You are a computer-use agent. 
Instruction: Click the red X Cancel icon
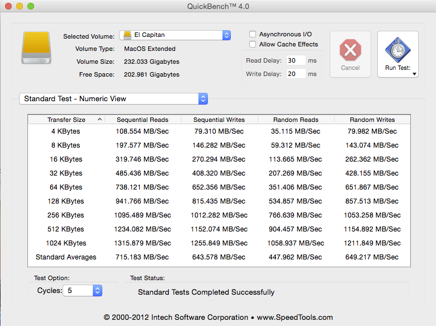pos(350,50)
